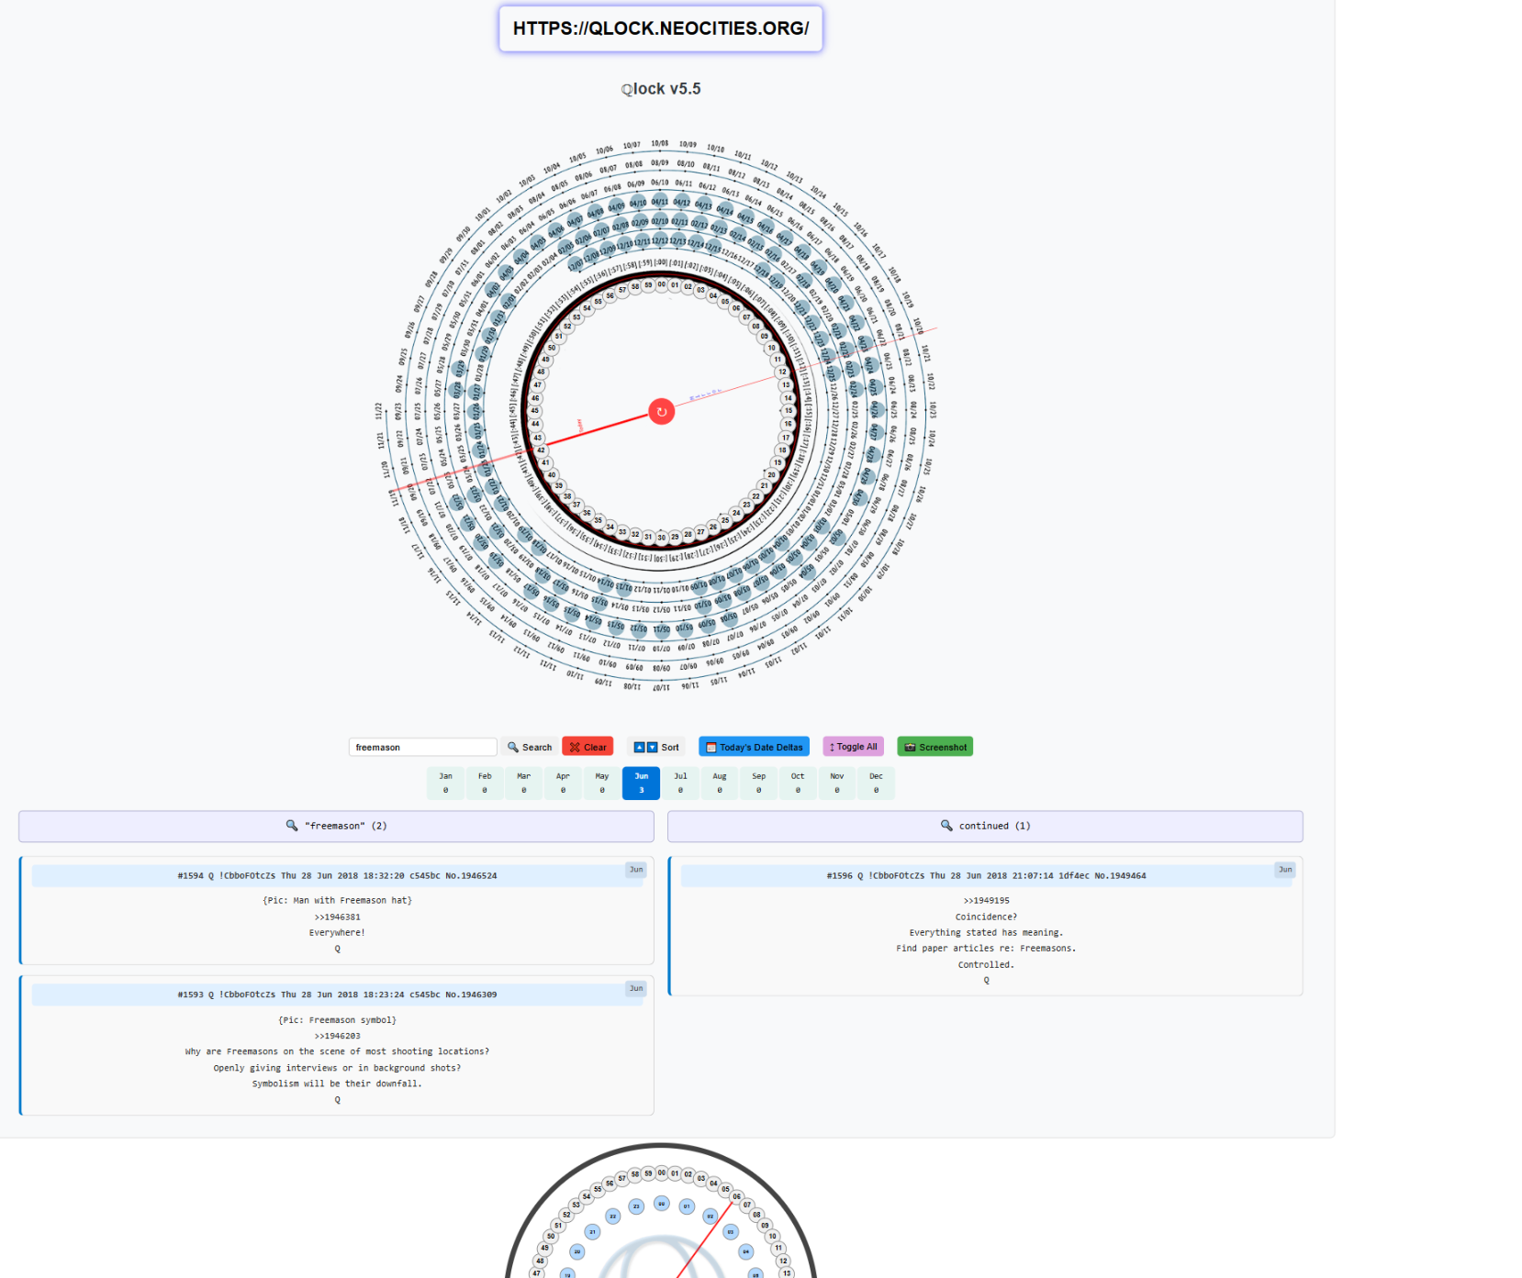The image size is (1522, 1278).
Task: Toggle post #1596 header bar
Action: pos(986,876)
